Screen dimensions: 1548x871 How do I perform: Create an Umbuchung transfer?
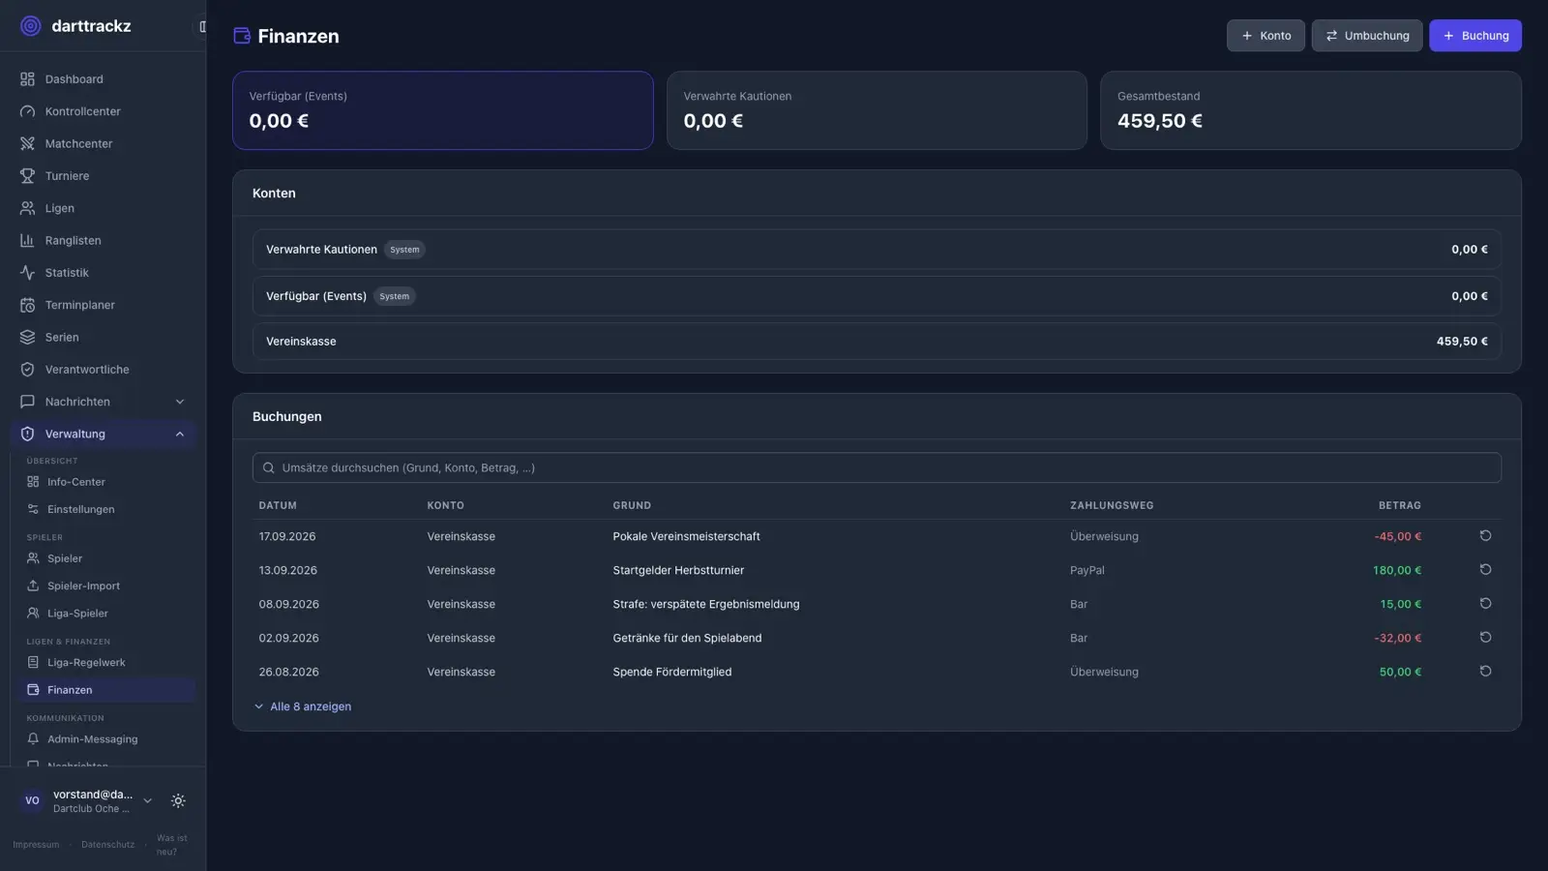tap(1367, 36)
